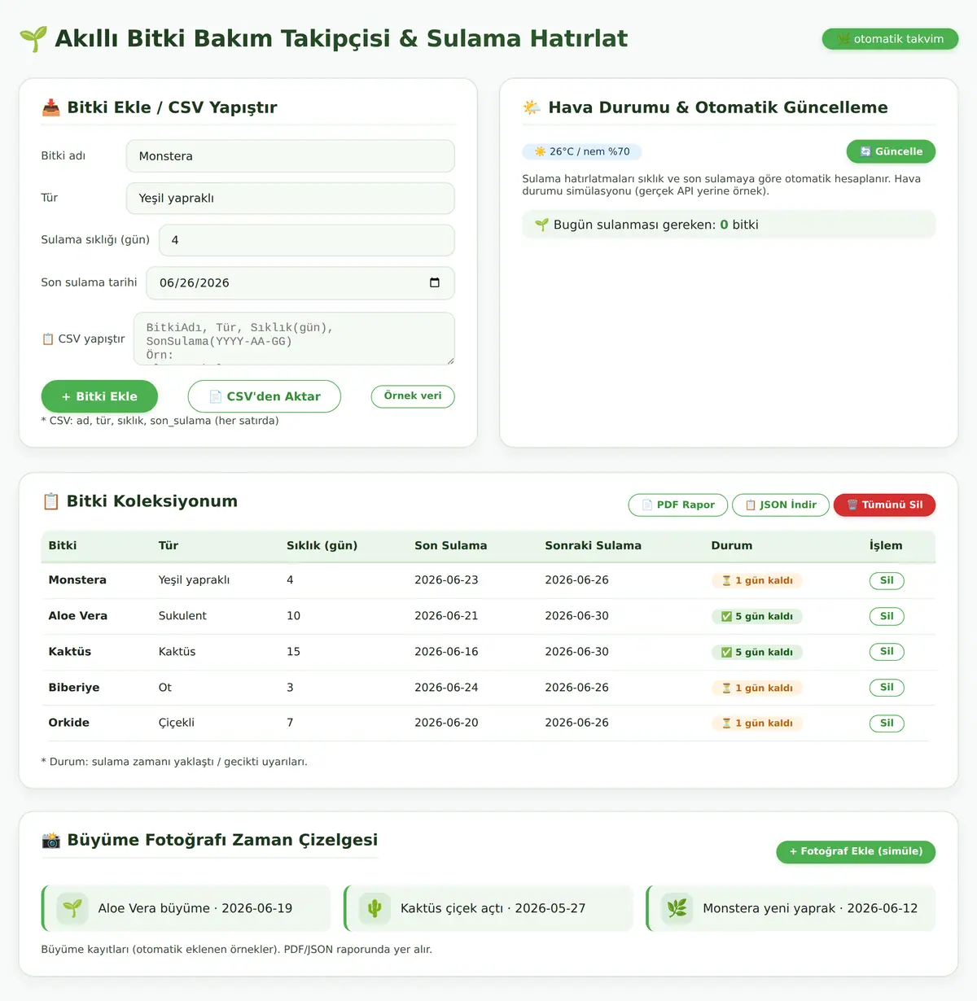Remove Aloe Vera using its Sil button
This screenshot has width=977, height=1001.
[x=887, y=616]
